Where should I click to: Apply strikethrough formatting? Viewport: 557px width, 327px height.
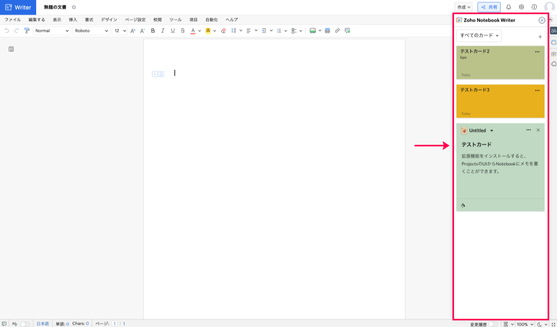tap(182, 31)
